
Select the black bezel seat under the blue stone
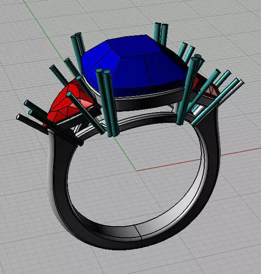tap(150, 102)
